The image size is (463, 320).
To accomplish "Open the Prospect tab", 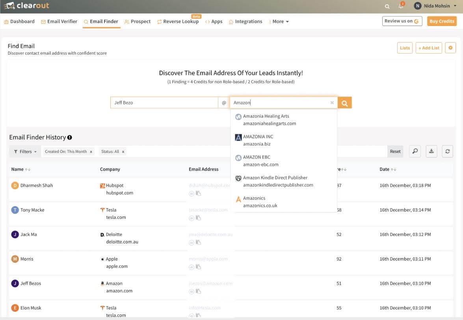I will (x=137, y=21).
